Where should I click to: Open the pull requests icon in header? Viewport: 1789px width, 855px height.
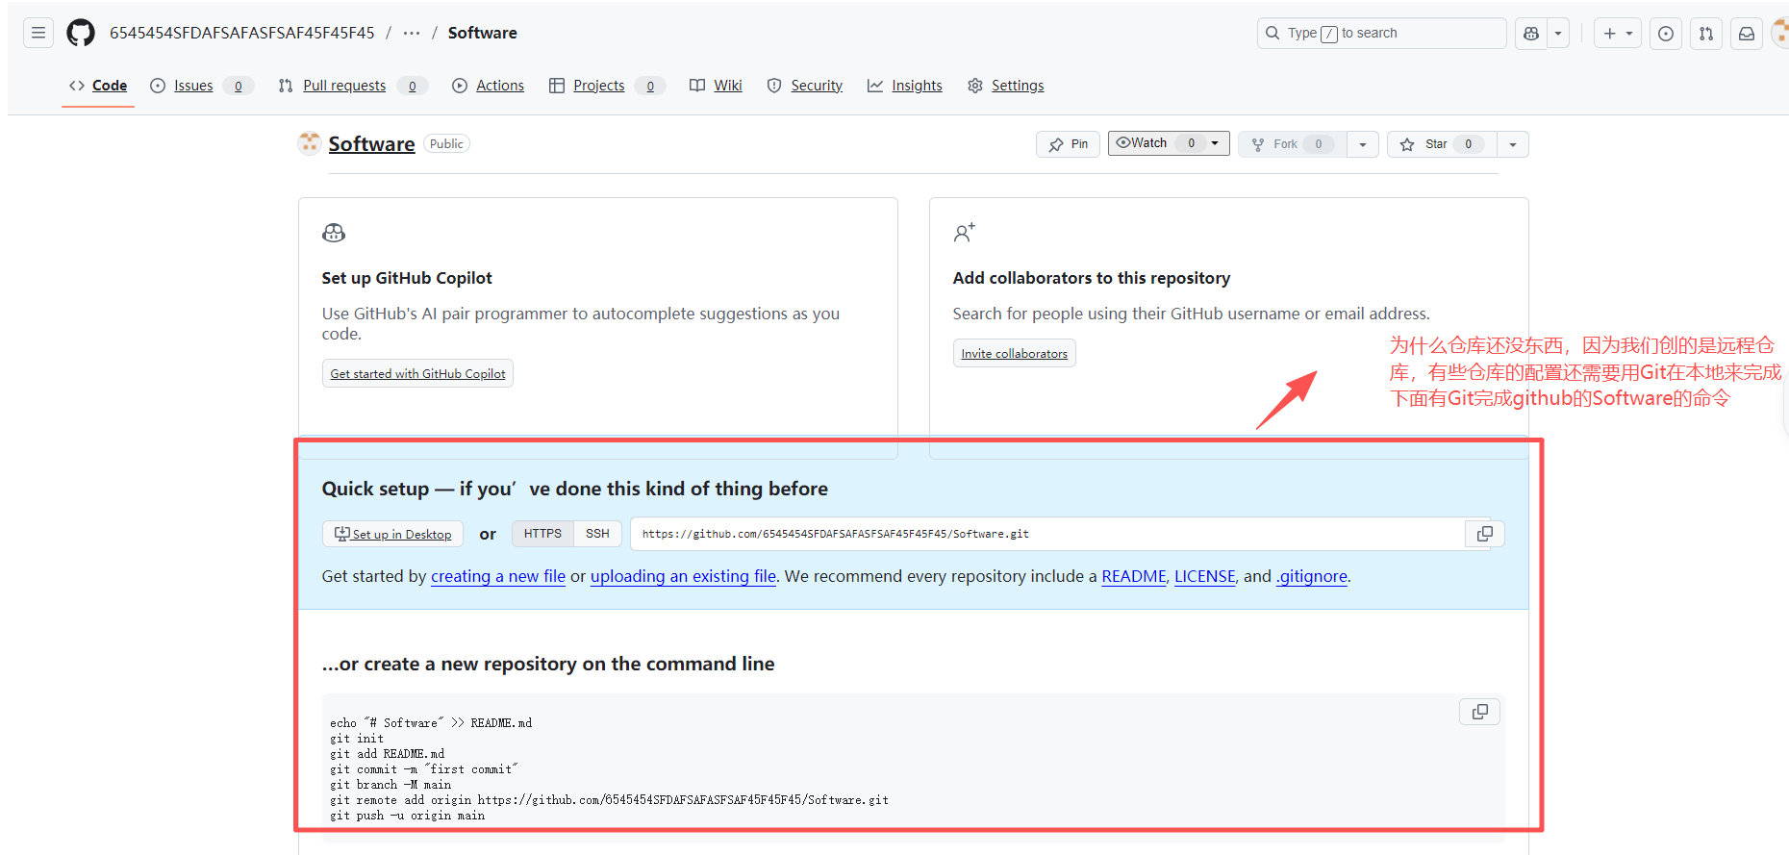coord(1706,34)
